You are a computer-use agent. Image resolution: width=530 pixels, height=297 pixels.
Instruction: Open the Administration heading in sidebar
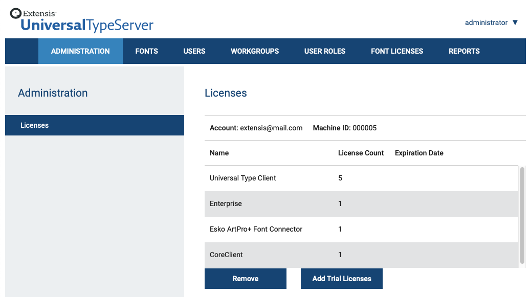tap(53, 93)
